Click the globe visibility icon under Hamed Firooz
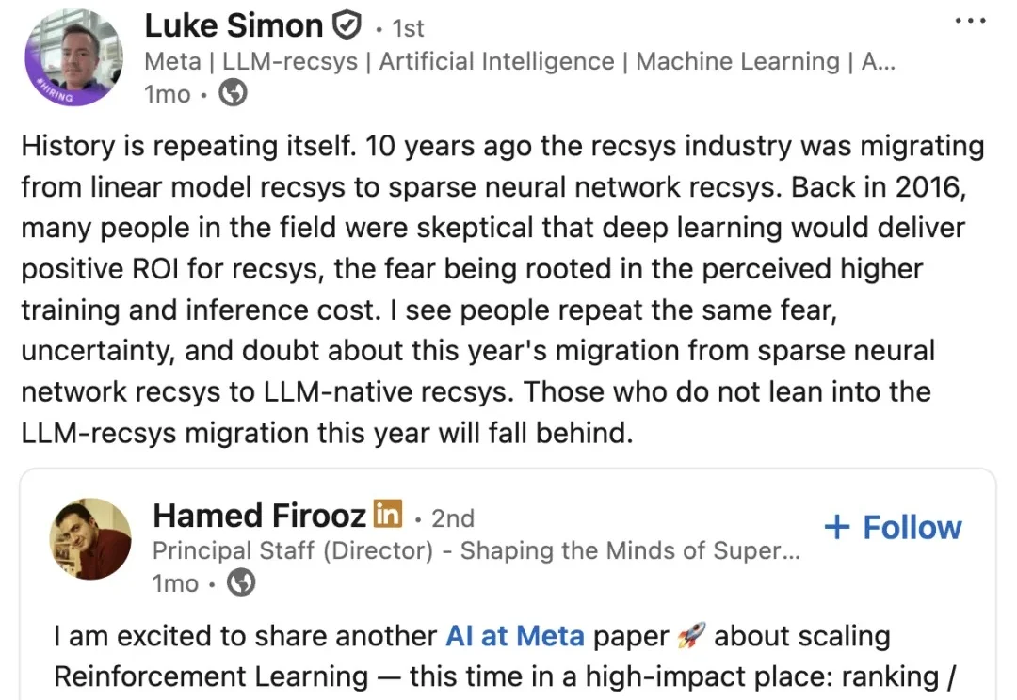1017x700 pixels. click(x=241, y=583)
